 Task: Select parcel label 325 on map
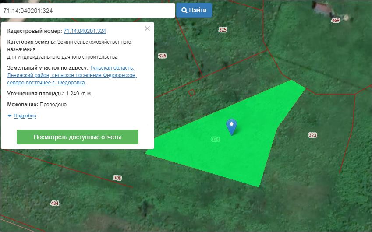pyautogui.click(x=223, y=30)
